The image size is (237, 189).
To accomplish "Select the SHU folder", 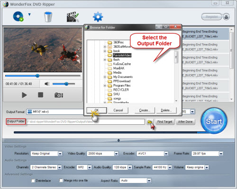I will (x=116, y=94).
